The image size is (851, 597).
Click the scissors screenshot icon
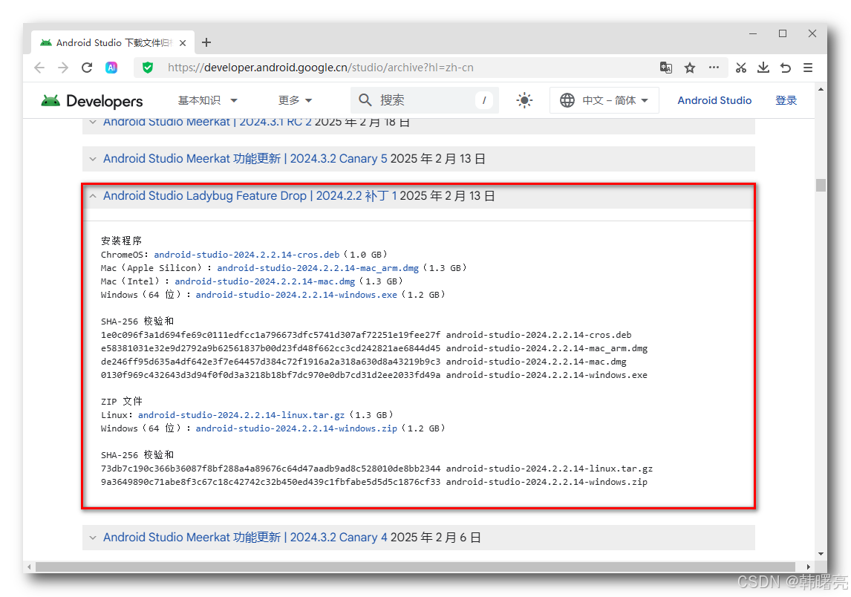pyautogui.click(x=741, y=68)
